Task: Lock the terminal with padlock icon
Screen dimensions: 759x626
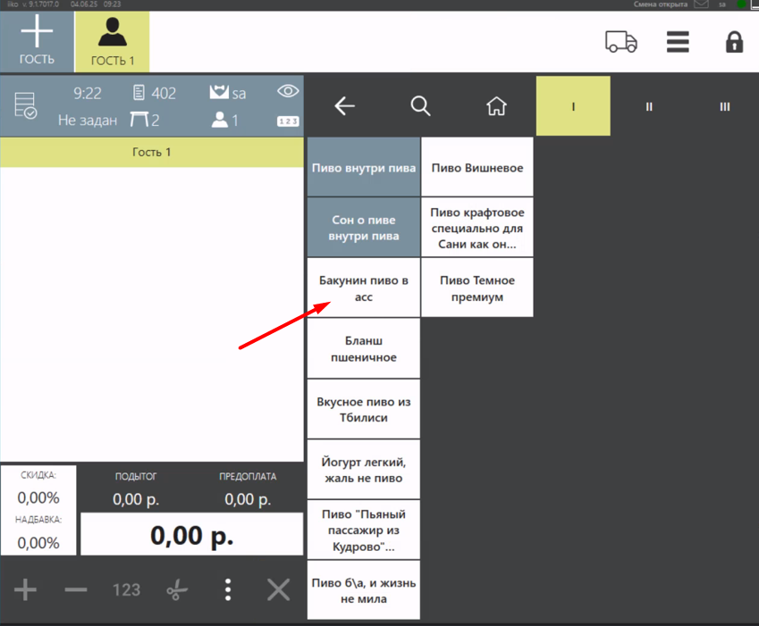Action: click(x=734, y=42)
